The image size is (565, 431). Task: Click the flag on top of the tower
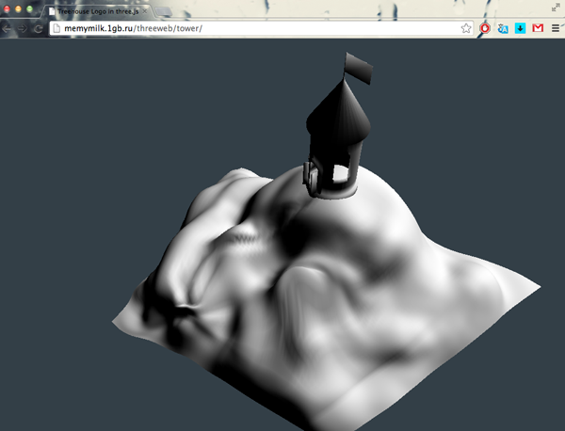pyautogui.click(x=360, y=67)
